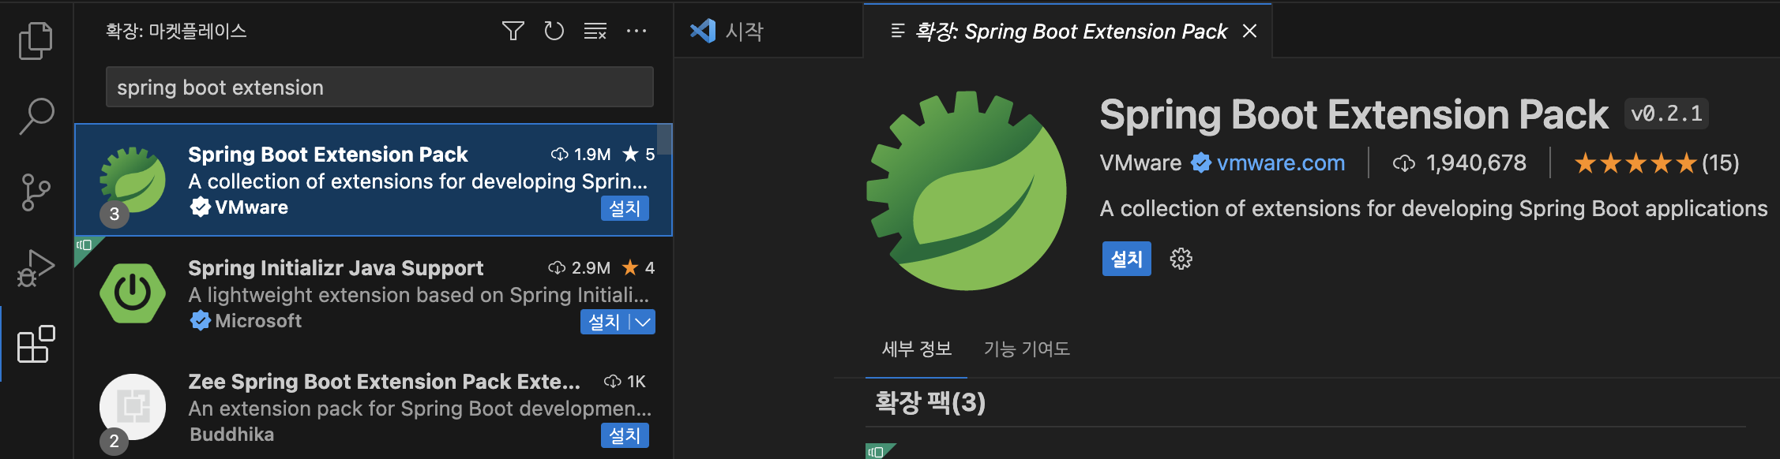The height and width of the screenshot is (459, 1780).
Task: Click VMware verified badge in list item
Action: (201, 207)
